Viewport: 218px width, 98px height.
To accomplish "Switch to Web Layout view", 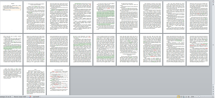I will (x=183, y=97).
